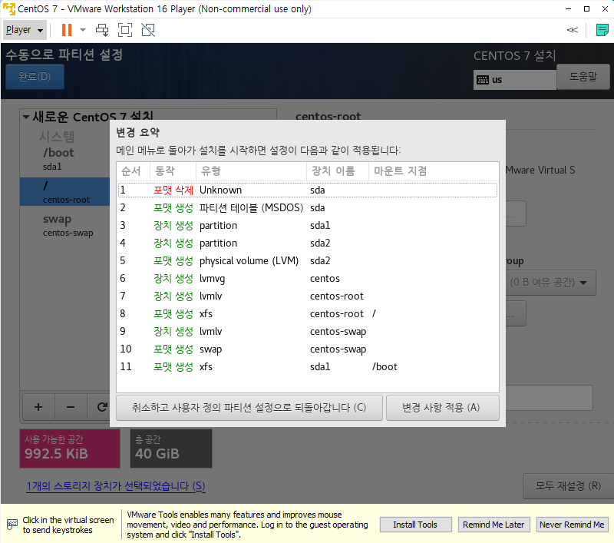Image resolution: width=614 pixels, height=543 pixels.
Task: Open the 1개의 스토리지 장치가 선택되었습니다 link
Action: pyautogui.click(x=116, y=486)
